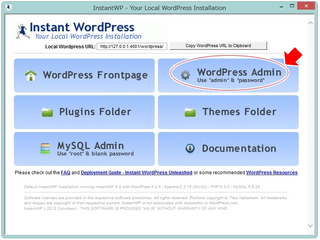The height and width of the screenshot is (240, 320).
Task: Click the 'Your Local WordPress Installation' subtitle
Action: point(88,36)
